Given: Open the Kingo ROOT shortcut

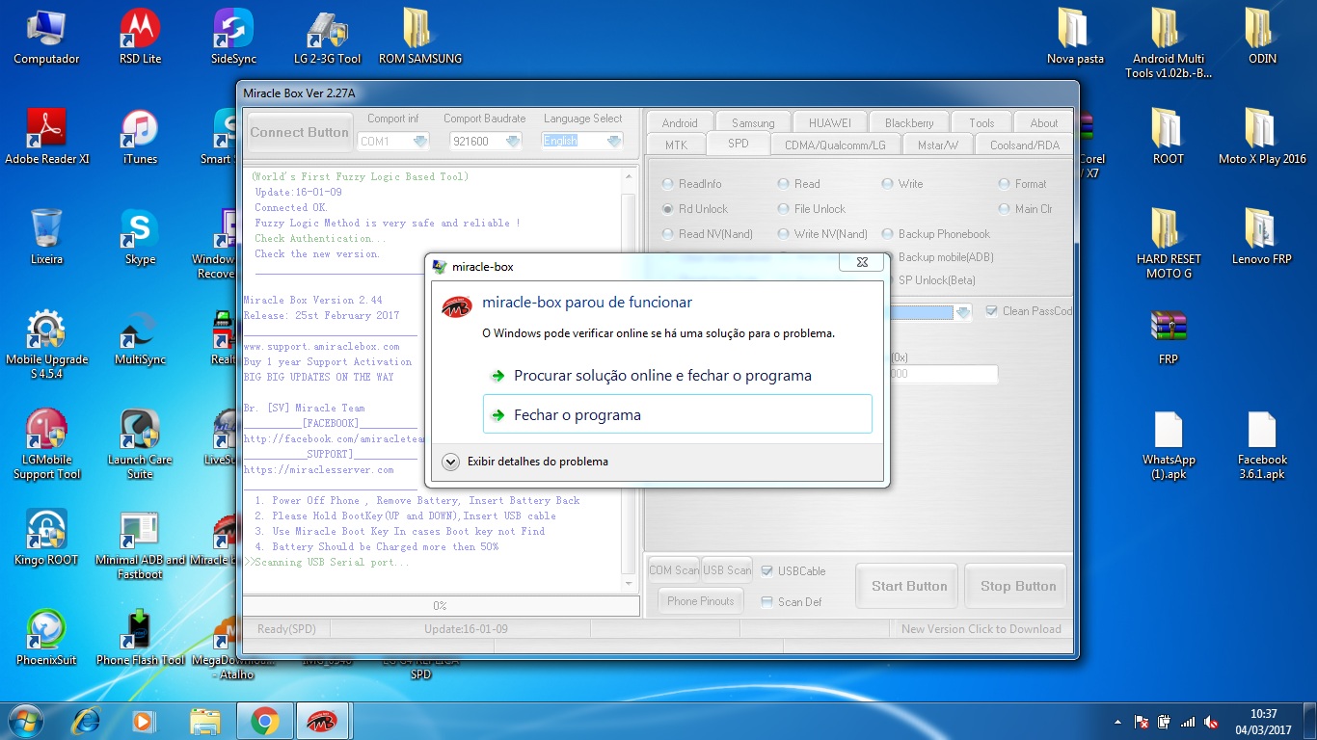Looking at the screenshot, I should point(46,538).
